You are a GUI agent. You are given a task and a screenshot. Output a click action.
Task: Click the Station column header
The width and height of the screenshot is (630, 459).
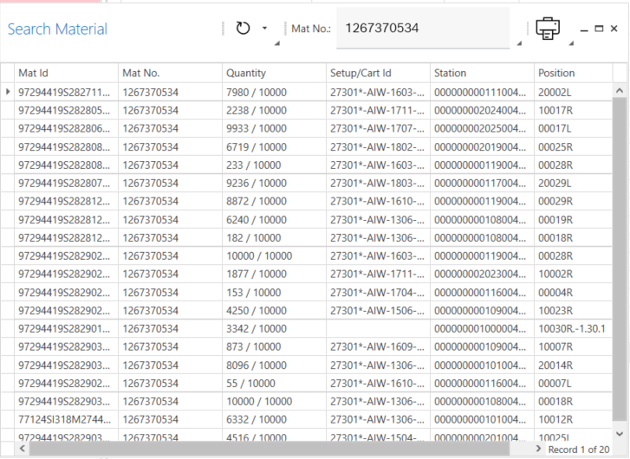481,73
